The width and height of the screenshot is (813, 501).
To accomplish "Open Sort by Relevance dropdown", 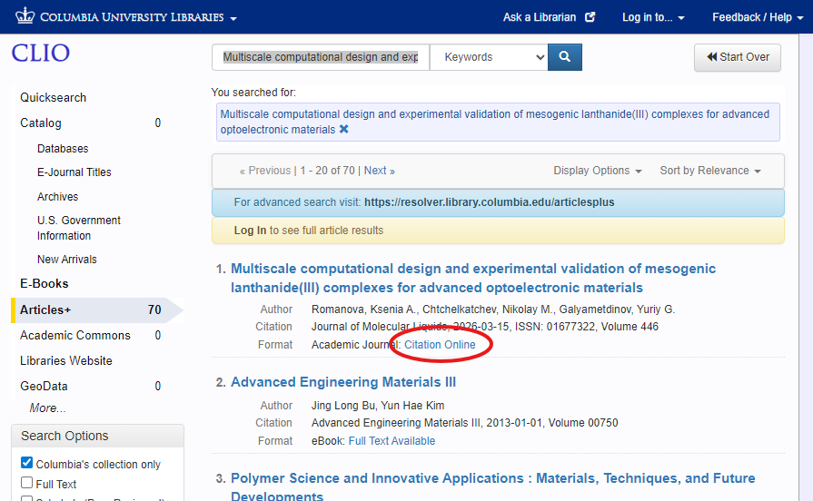I will pyautogui.click(x=709, y=171).
